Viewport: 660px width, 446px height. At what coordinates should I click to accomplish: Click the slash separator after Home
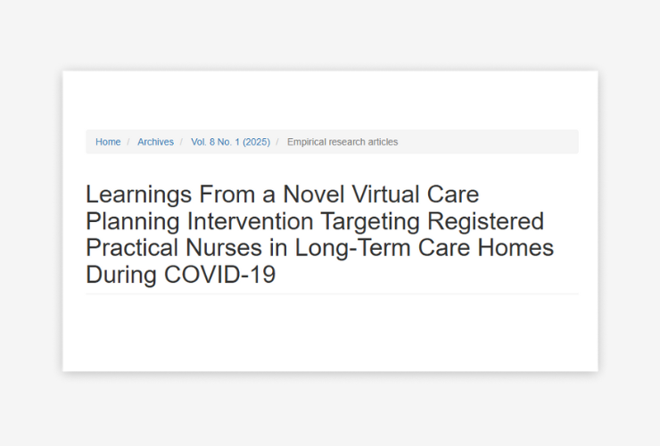[129, 142]
